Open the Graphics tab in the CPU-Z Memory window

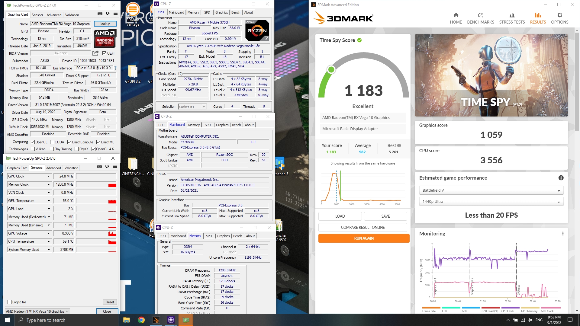[223, 236]
